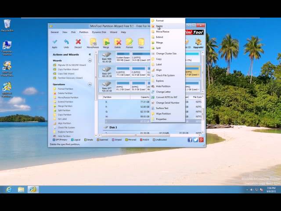Viewport: 281px width, 211px height.
Task: Collapse the Wizards section
Action: click(x=90, y=61)
